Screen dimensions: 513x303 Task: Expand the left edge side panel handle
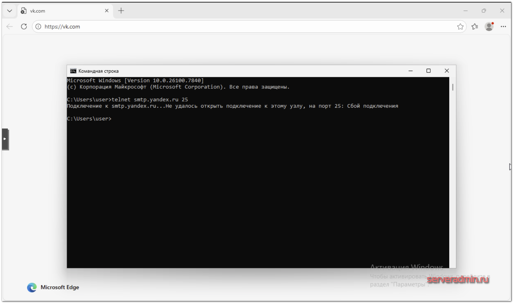5,139
